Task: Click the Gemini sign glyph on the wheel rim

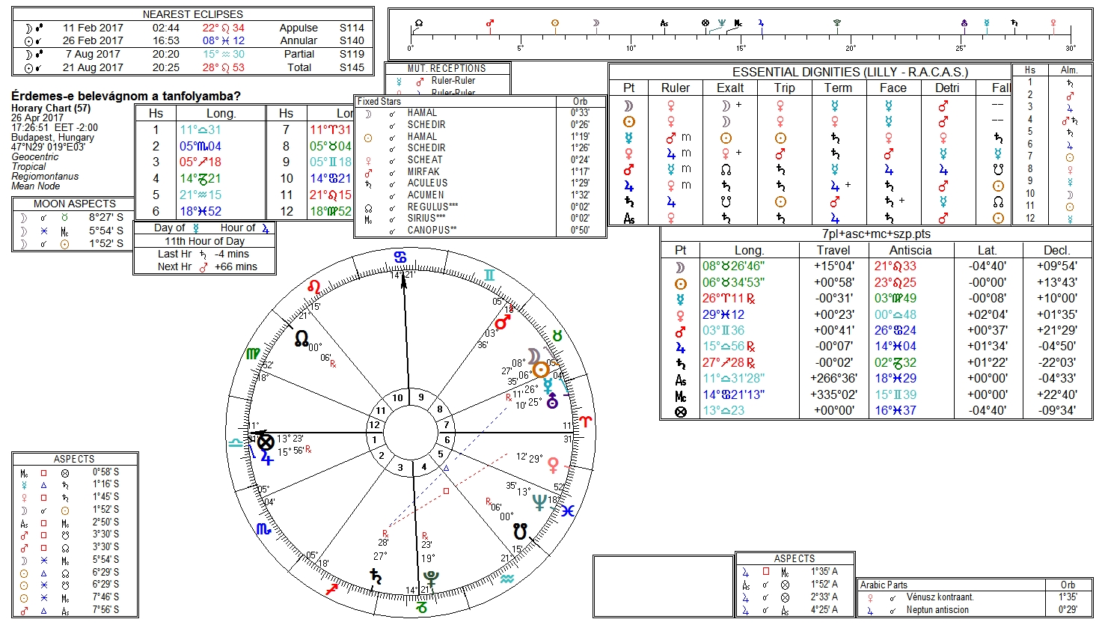Action: (x=489, y=275)
